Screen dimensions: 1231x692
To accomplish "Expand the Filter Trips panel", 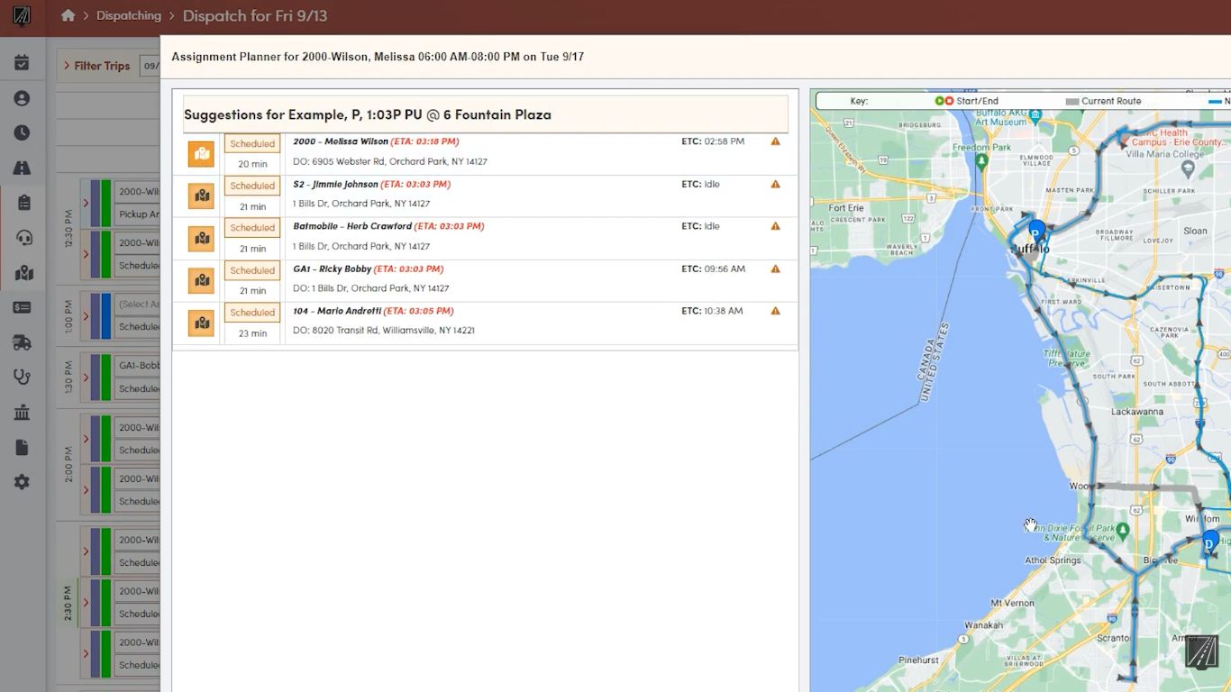I will pyautogui.click(x=96, y=66).
